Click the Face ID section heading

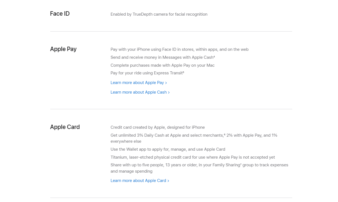(60, 14)
